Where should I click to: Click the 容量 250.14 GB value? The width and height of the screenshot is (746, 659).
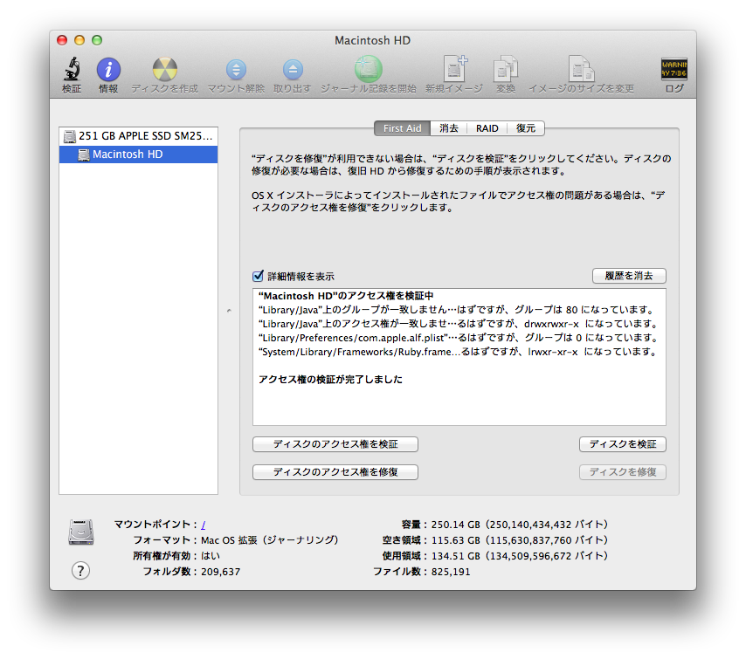tap(519, 525)
